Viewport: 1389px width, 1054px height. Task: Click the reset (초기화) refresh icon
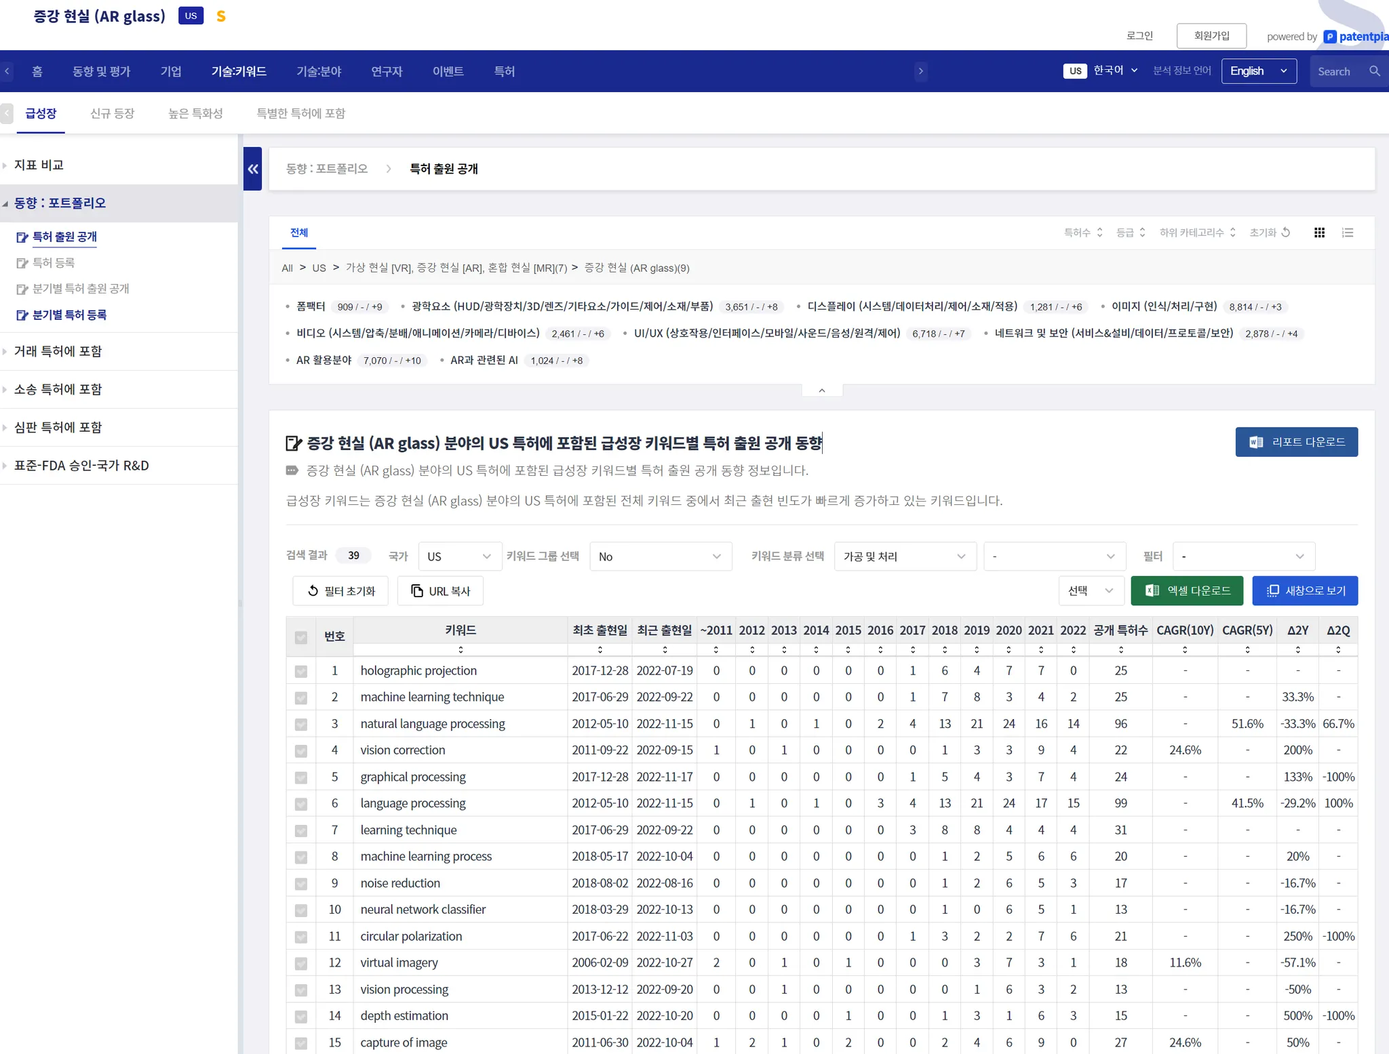(1285, 232)
